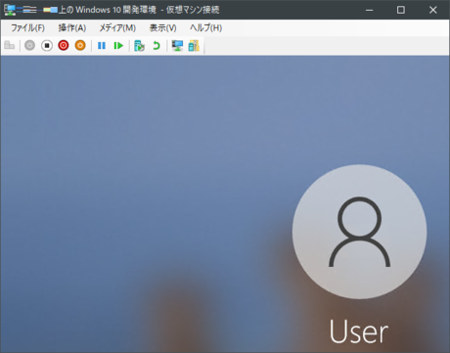Screen dimensions: 450x353
Task: Open the ファイル(F) menu
Action: tap(27, 28)
